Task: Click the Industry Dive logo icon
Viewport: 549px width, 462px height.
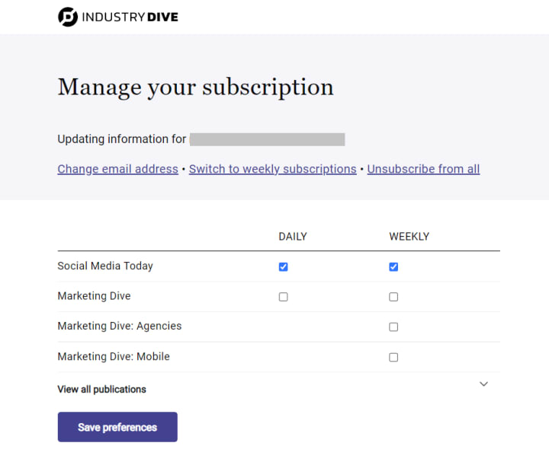Action: pos(68,17)
